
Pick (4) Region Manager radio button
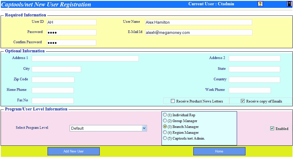pyautogui.click(x=165, y=132)
